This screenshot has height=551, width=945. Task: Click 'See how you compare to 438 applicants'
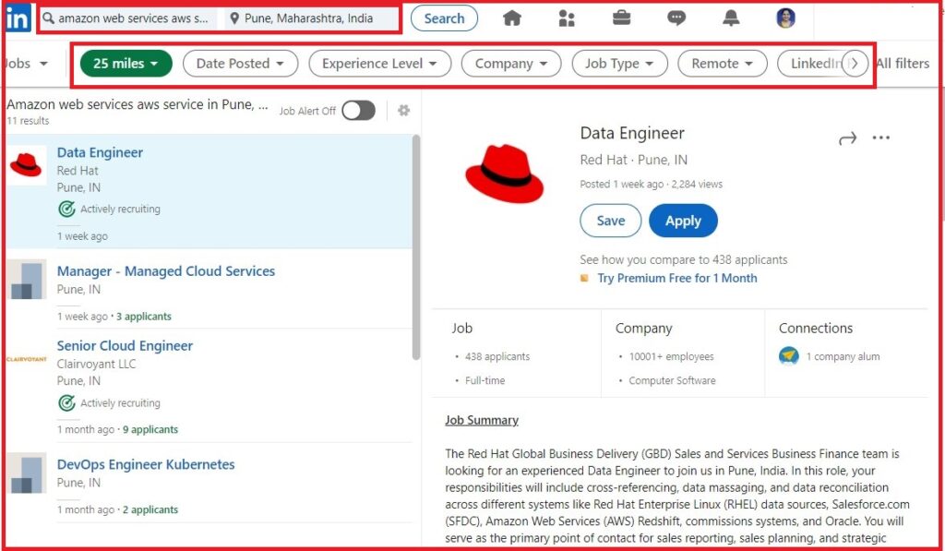coord(684,260)
